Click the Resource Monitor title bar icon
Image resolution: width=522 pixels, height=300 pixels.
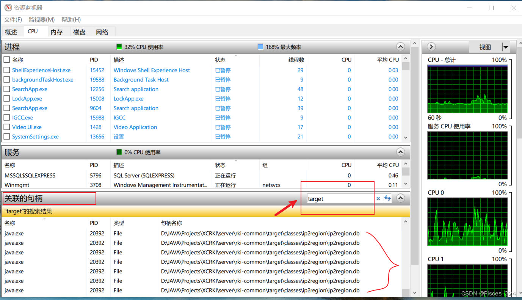pos(8,7)
